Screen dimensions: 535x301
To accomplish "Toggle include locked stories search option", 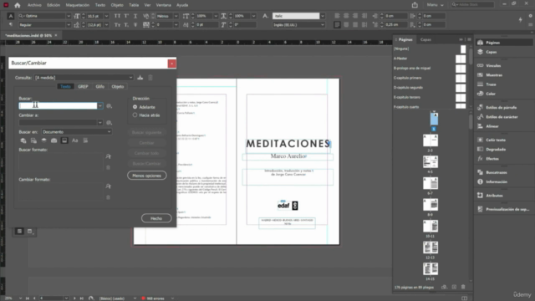I will click(x=33, y=140).
